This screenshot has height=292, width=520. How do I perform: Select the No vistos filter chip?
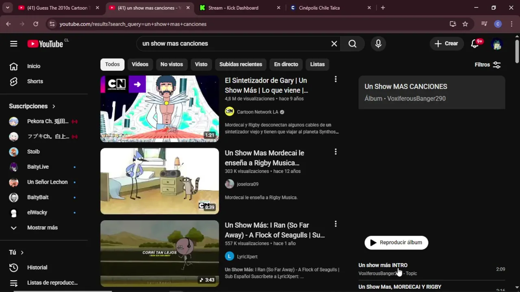[171, 64]
